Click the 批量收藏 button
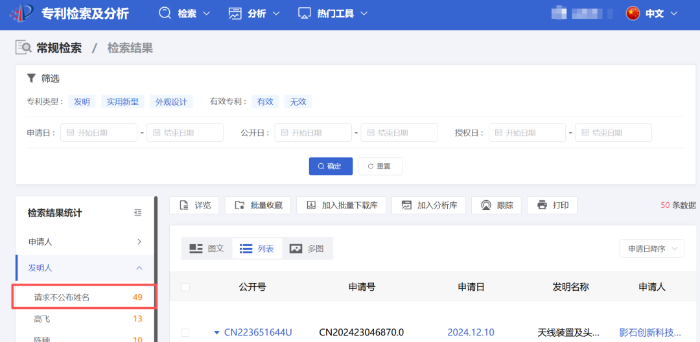 (258, 205)
